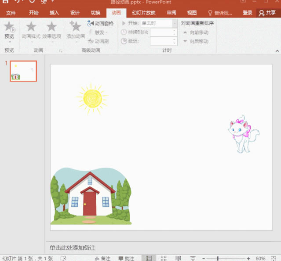Select slide 1 thumbnail in panel

click(23, 71)
